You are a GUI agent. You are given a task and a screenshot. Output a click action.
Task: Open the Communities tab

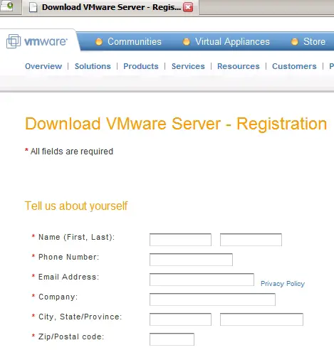click(135, 42)
